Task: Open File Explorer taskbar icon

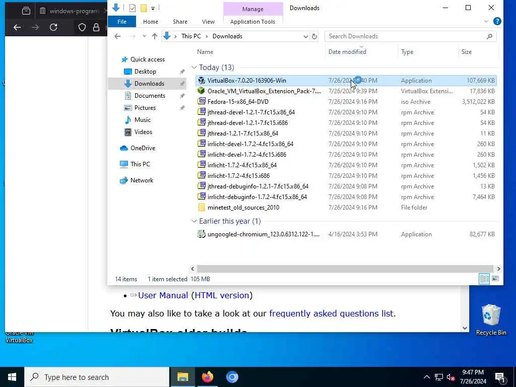Action: pyautogui.click(x=182, y=377)
